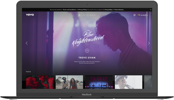Expand the user account dropdown chevron
This screenshot has width=174, height=100.
click(148, 15)
